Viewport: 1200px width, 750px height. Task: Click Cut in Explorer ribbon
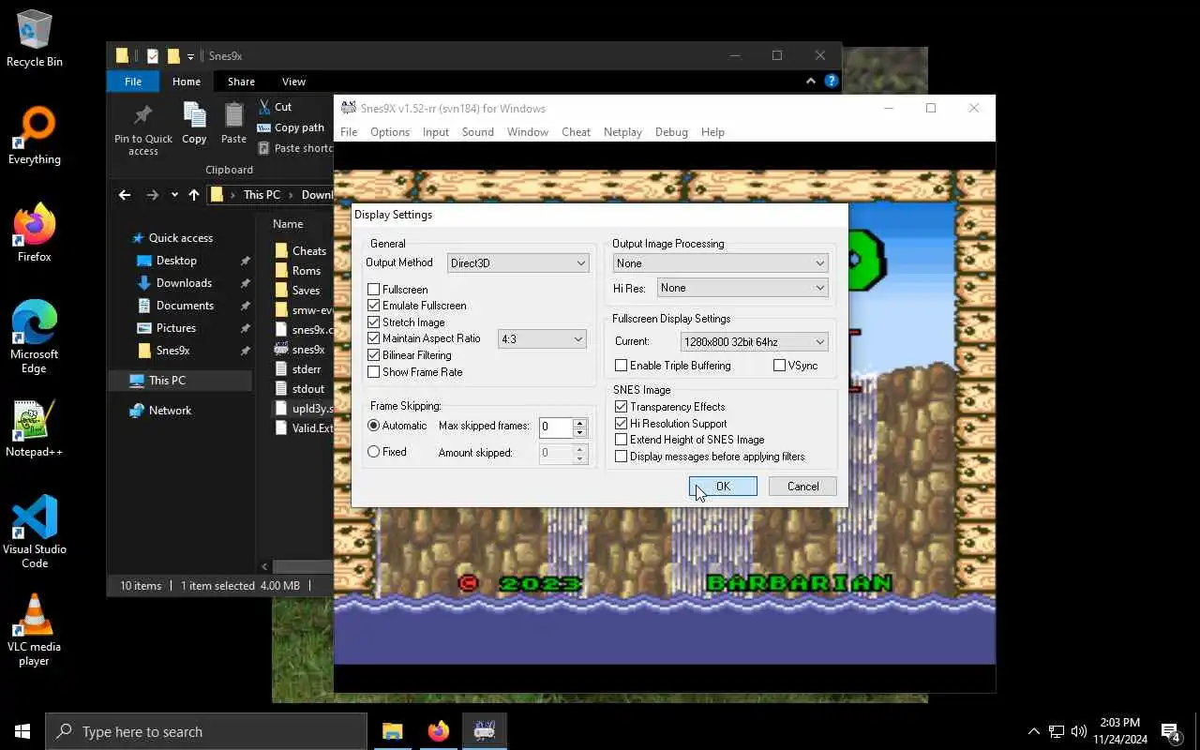click(274, 107)
